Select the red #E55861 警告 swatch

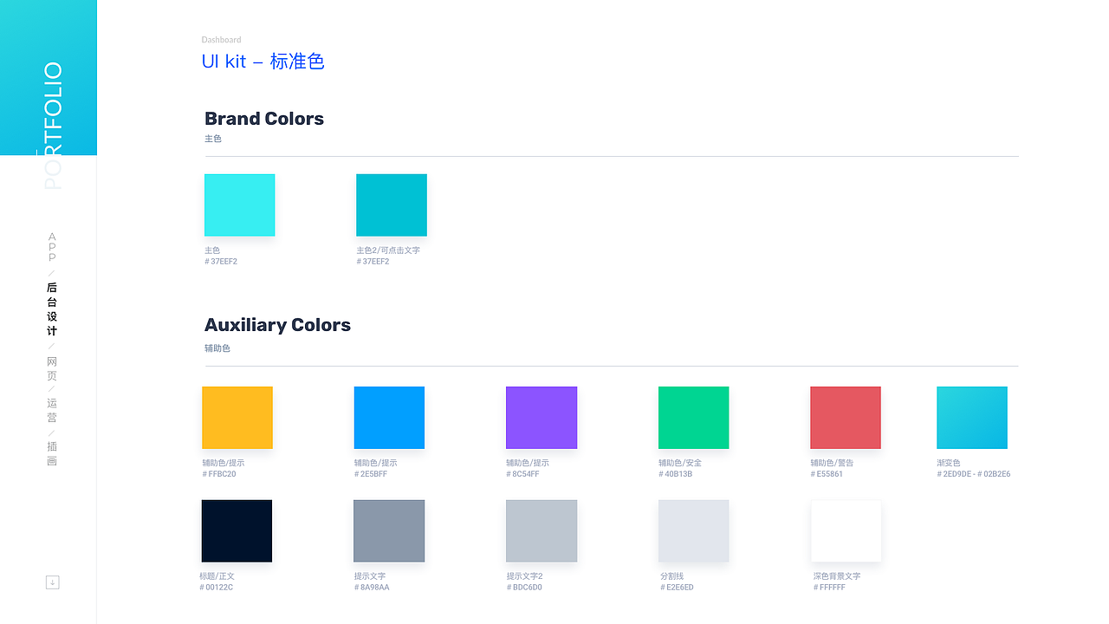[x=845, y=417]
